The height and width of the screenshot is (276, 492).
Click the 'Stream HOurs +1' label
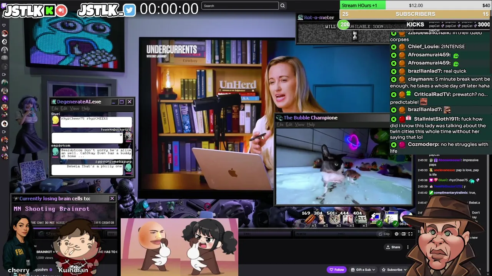[x=359, y=5]
